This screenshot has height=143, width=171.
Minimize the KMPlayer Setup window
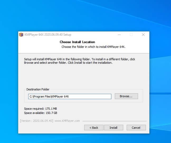(x=119, y=35)
